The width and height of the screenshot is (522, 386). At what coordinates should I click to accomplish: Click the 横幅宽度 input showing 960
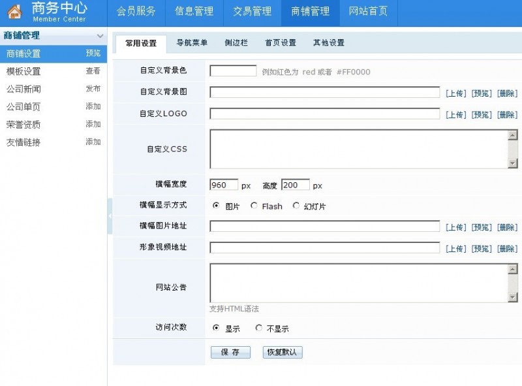click(224, 185)
